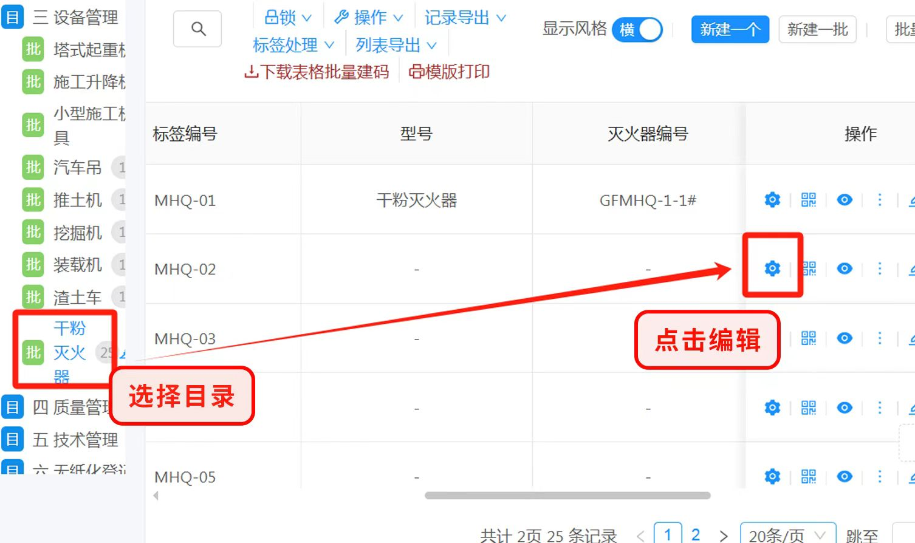The image size is (915, 543).
Task: Click the three-dot more icon on row MHQ-03
Action: pos(880,338)
